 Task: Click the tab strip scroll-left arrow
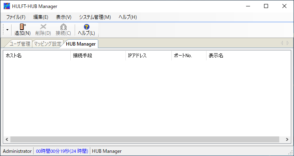[x=282, y=43]
